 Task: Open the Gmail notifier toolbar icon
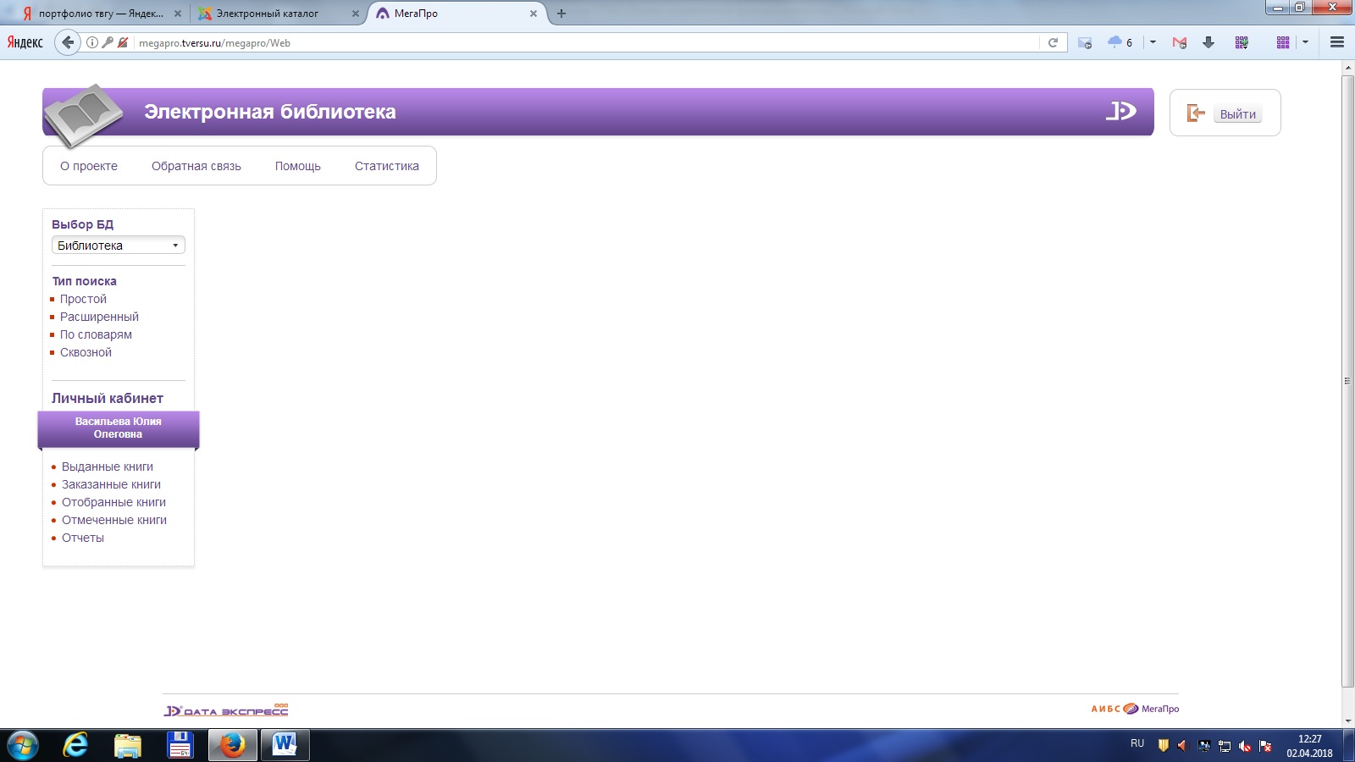1179,42
